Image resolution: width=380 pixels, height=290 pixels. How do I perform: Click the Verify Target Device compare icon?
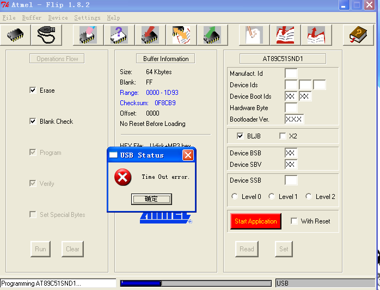click(181, 35)
